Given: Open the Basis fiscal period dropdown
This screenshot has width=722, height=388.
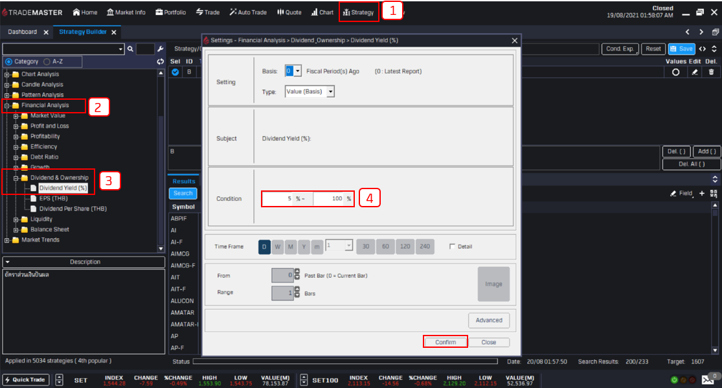Looking at the screenshot, I should [293, 71].
